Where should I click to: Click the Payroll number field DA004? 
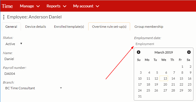point(10,74)
